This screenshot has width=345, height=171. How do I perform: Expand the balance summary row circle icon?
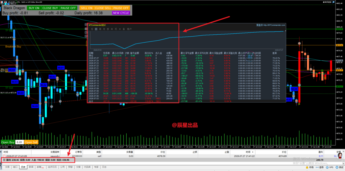point(4,160)
